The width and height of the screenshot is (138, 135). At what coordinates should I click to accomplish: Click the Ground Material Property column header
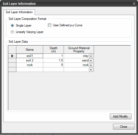click(x=79, y=50)
